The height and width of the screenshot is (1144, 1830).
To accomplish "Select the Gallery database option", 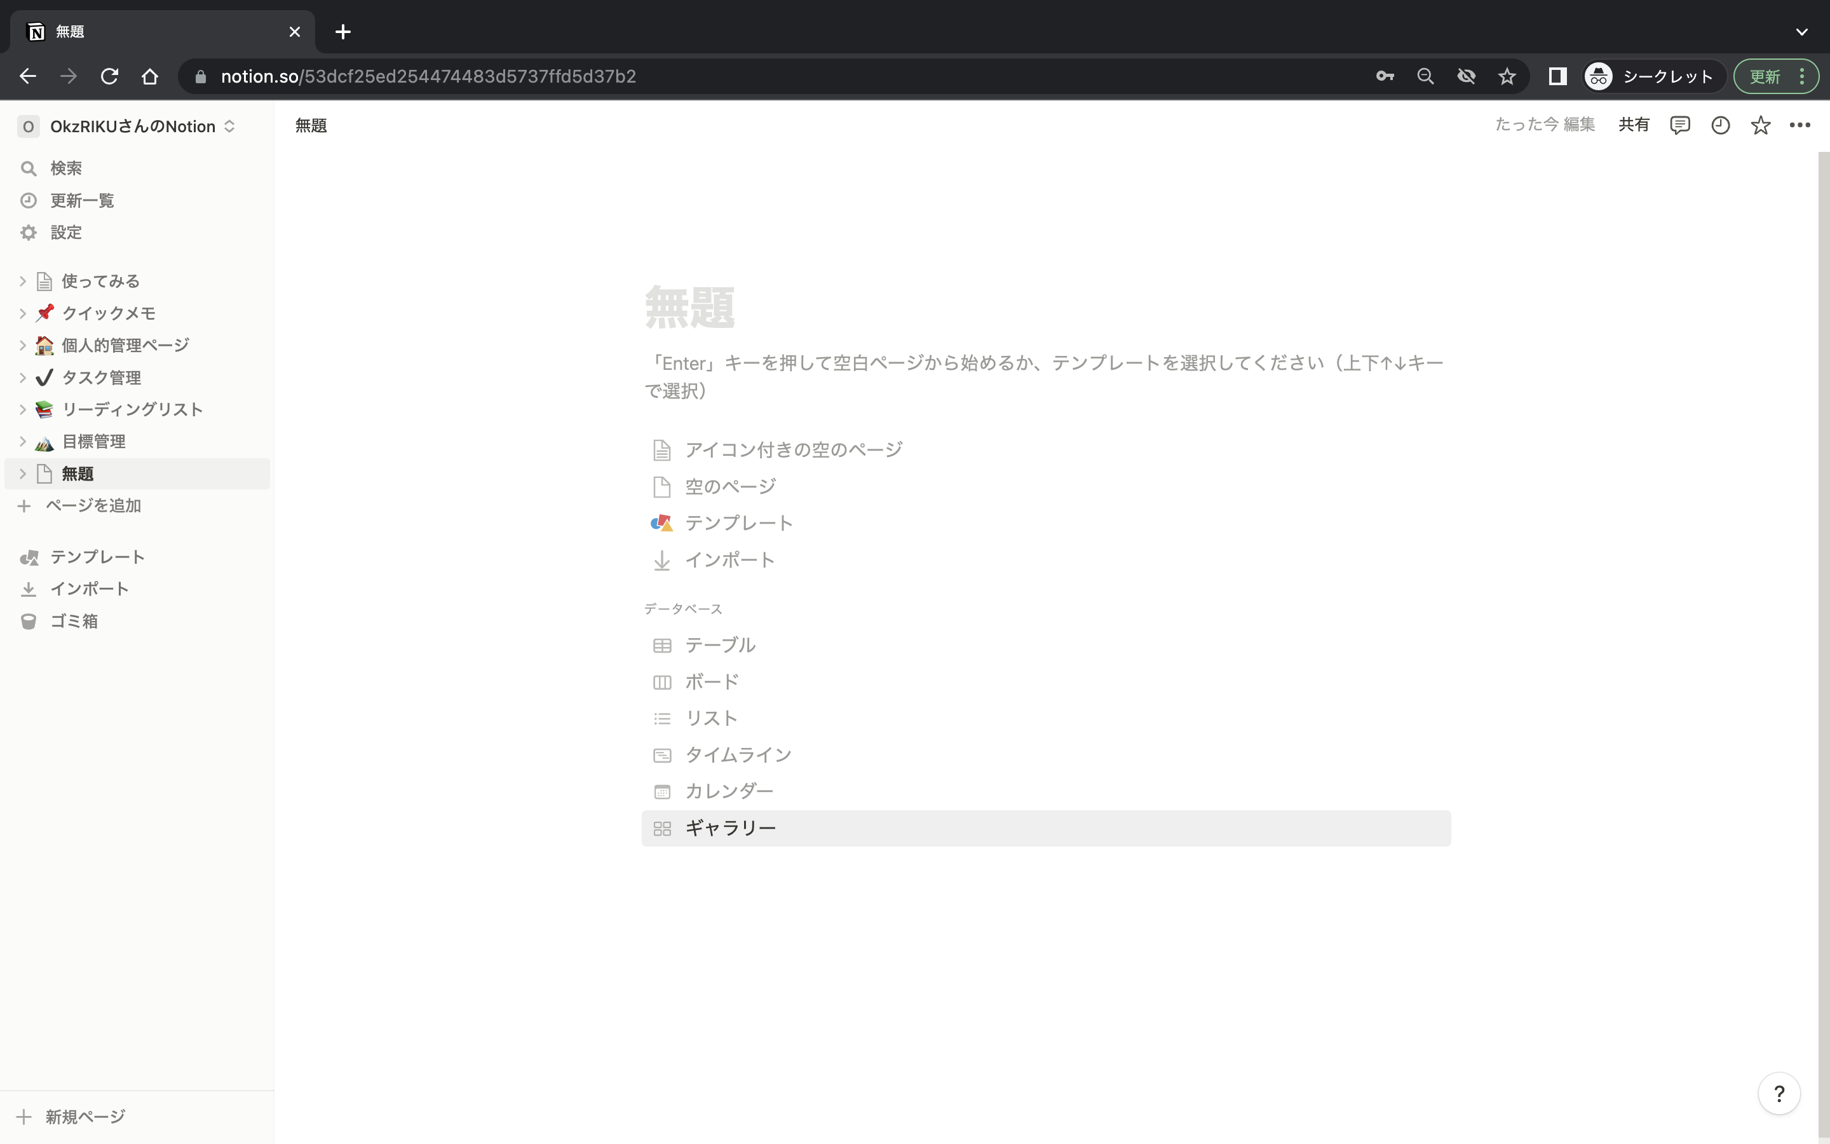I will pyautogui.click(x=731, y=829).
